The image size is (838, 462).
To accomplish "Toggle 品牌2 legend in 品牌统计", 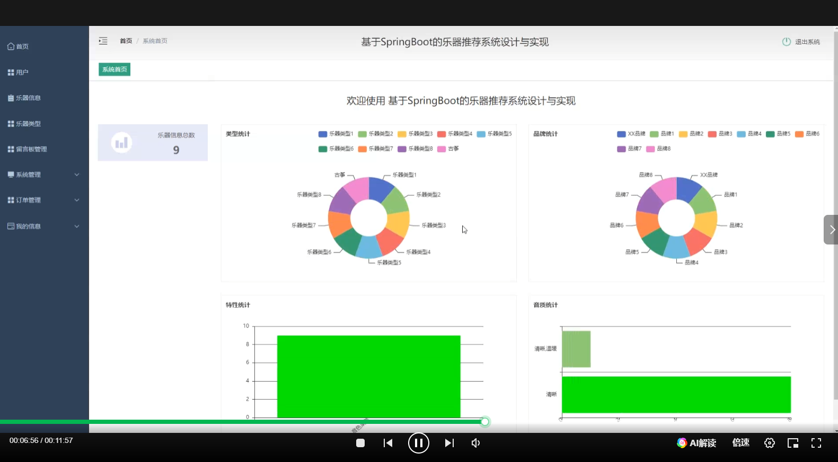I will 691,134.
